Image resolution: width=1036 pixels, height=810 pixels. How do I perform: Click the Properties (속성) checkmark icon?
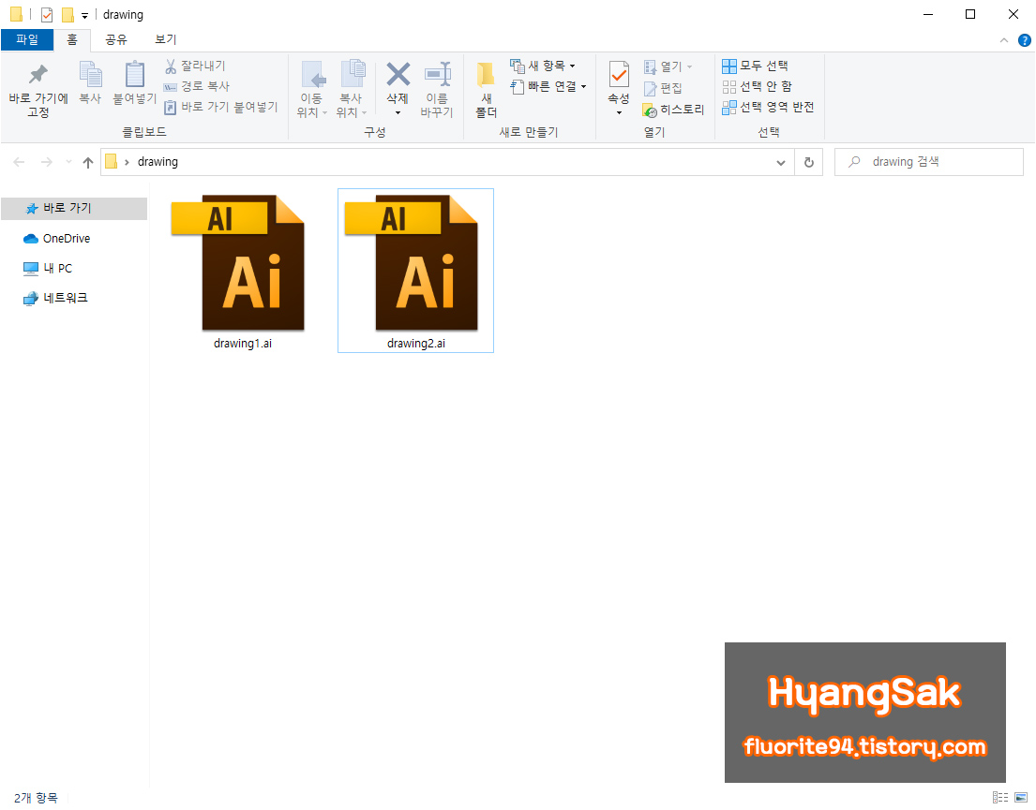point(619,74)
